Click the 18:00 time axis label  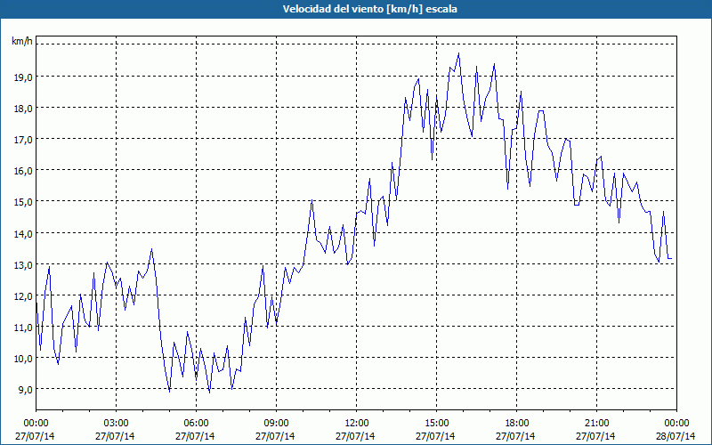[x=516, y=424]
